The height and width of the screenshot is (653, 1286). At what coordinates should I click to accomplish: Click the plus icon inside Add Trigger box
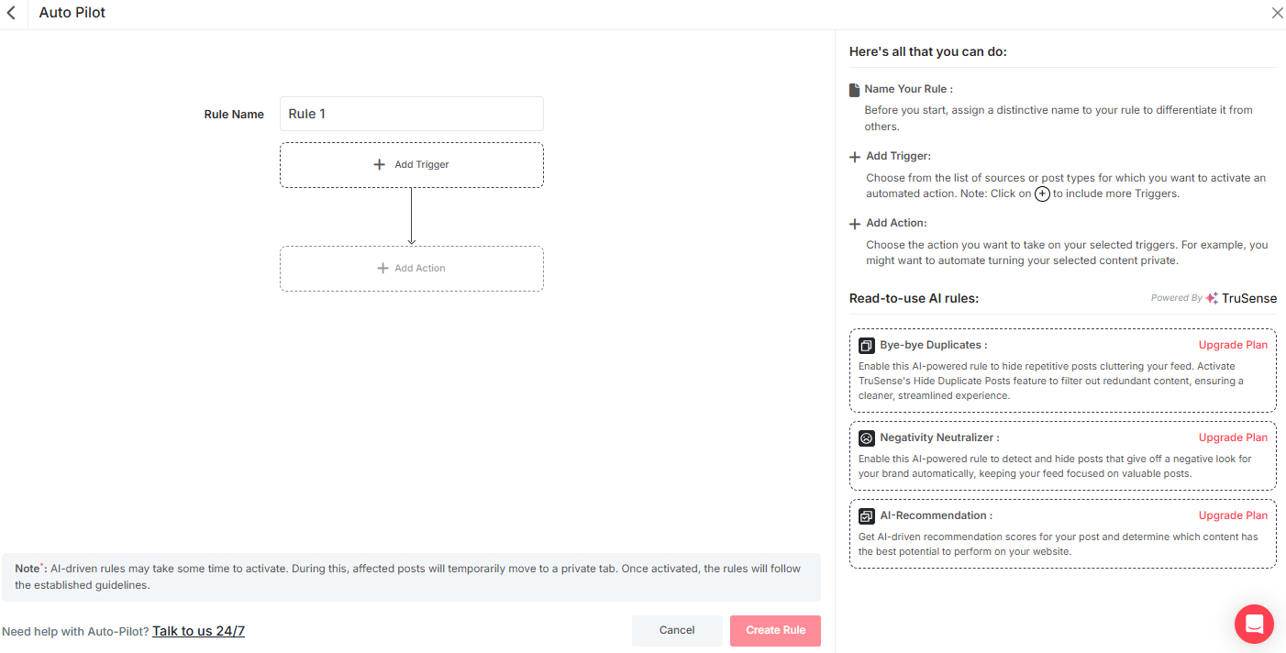pos(379,164)
